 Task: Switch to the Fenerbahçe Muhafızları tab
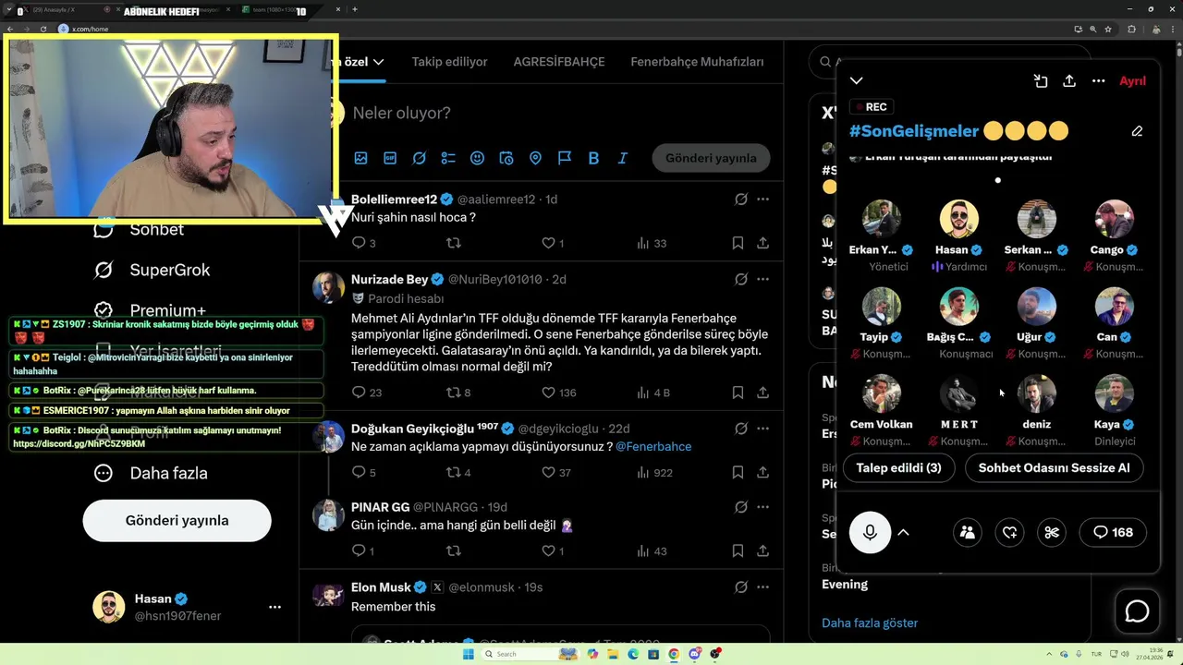click(x=697, y=62)
